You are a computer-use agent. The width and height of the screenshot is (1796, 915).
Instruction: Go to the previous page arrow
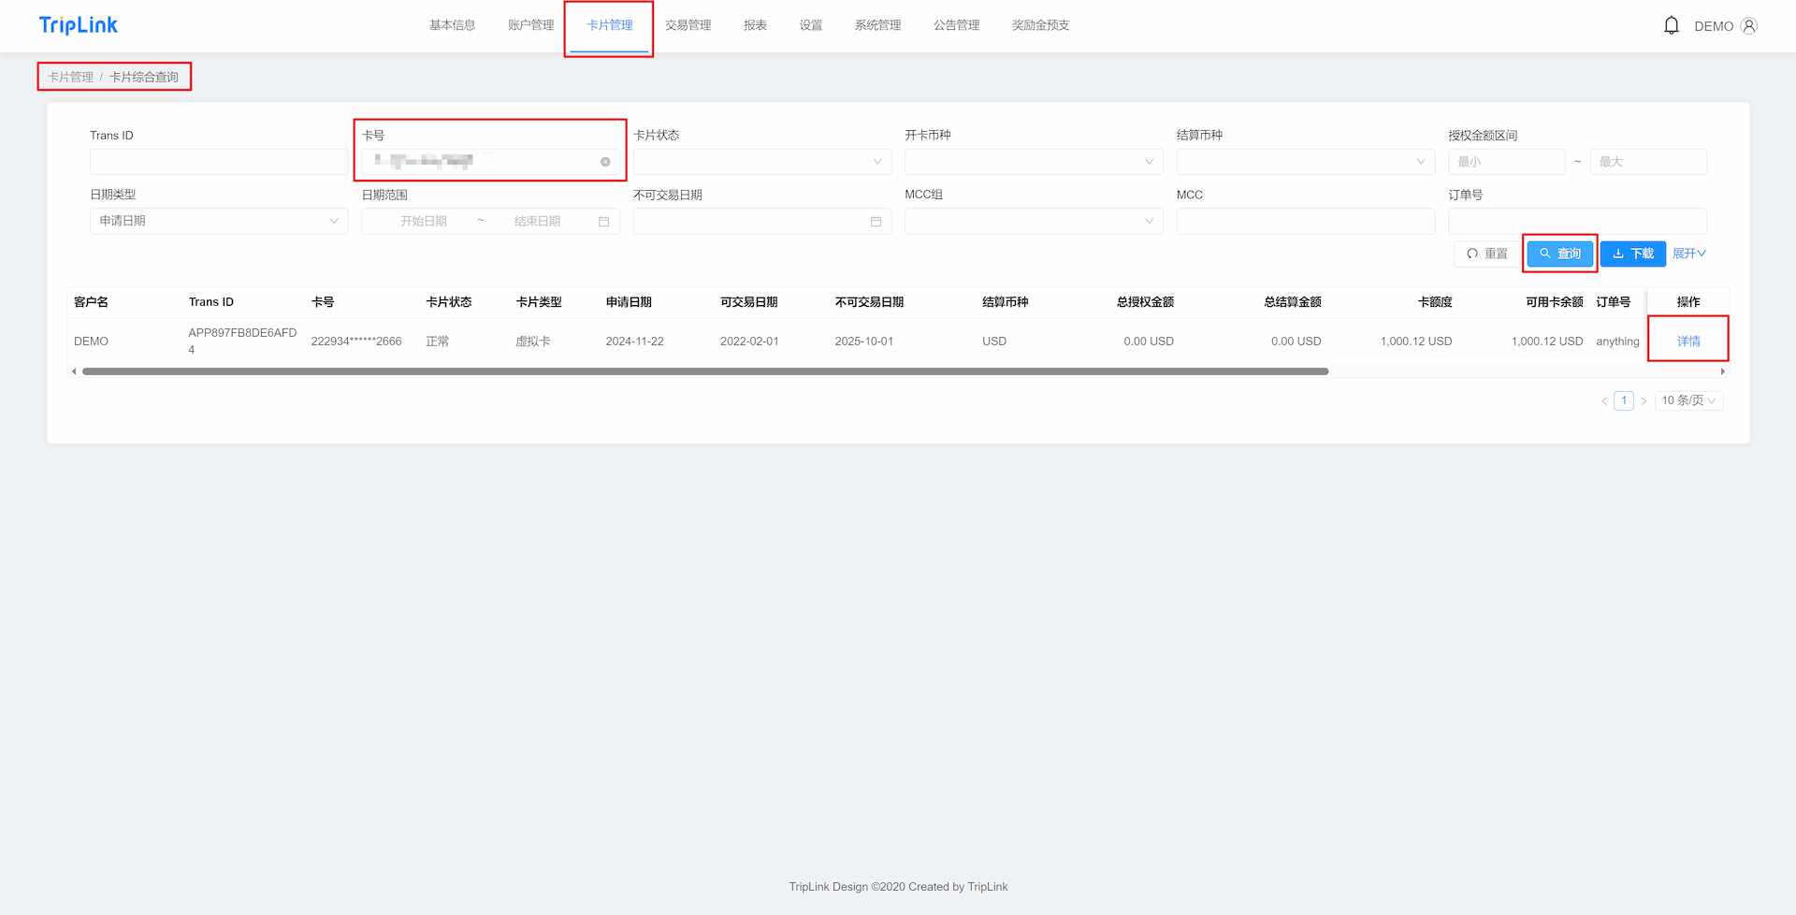click(x=1603, y=401)
